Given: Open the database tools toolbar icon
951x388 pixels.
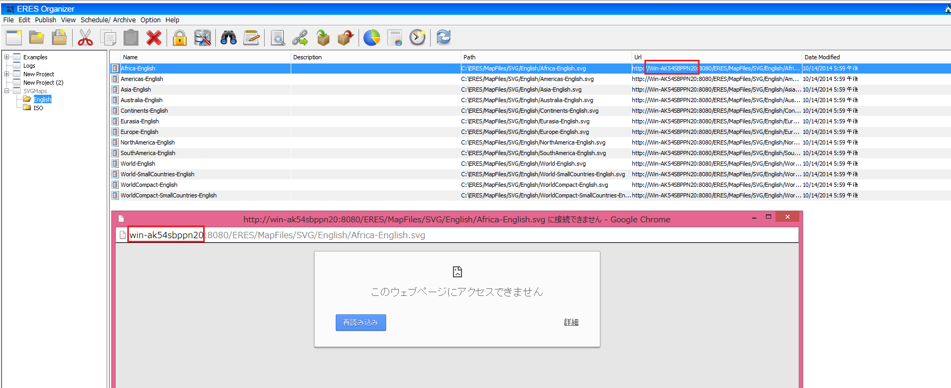Looking at the screenshot, I should coord(203,38).
